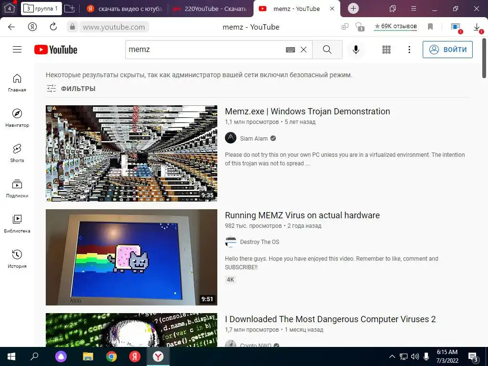Show hidden tray icons chevron
Screen dimensions: 488x366
tap(392, 356)
